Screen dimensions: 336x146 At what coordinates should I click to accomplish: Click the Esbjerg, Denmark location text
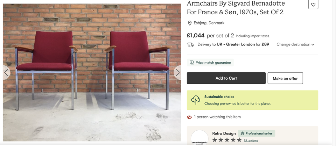(209, 23)
